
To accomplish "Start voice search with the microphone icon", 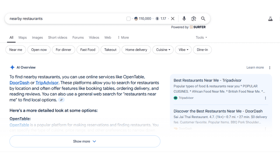I will pos(184,19).
